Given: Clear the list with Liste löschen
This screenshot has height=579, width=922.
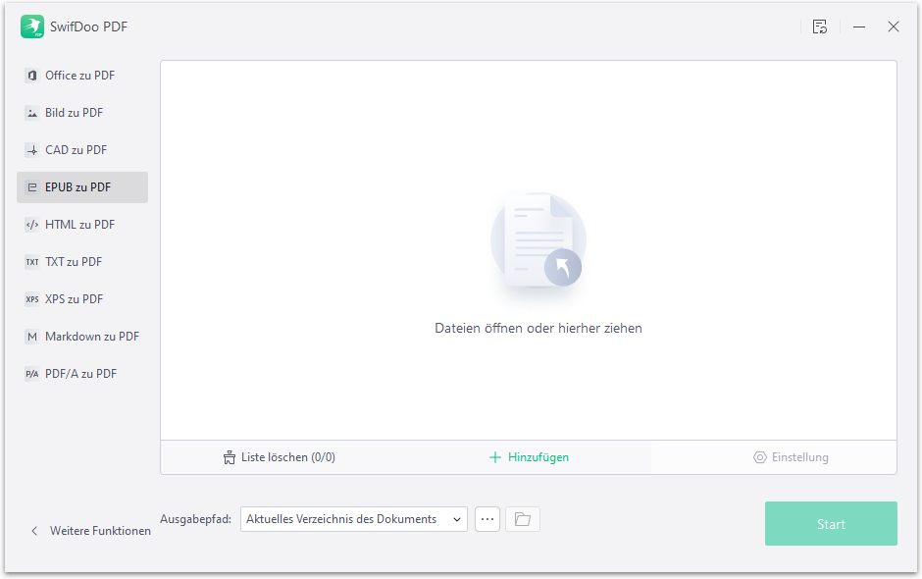Looking at the screenshot, I should click(x=280, y=457).
